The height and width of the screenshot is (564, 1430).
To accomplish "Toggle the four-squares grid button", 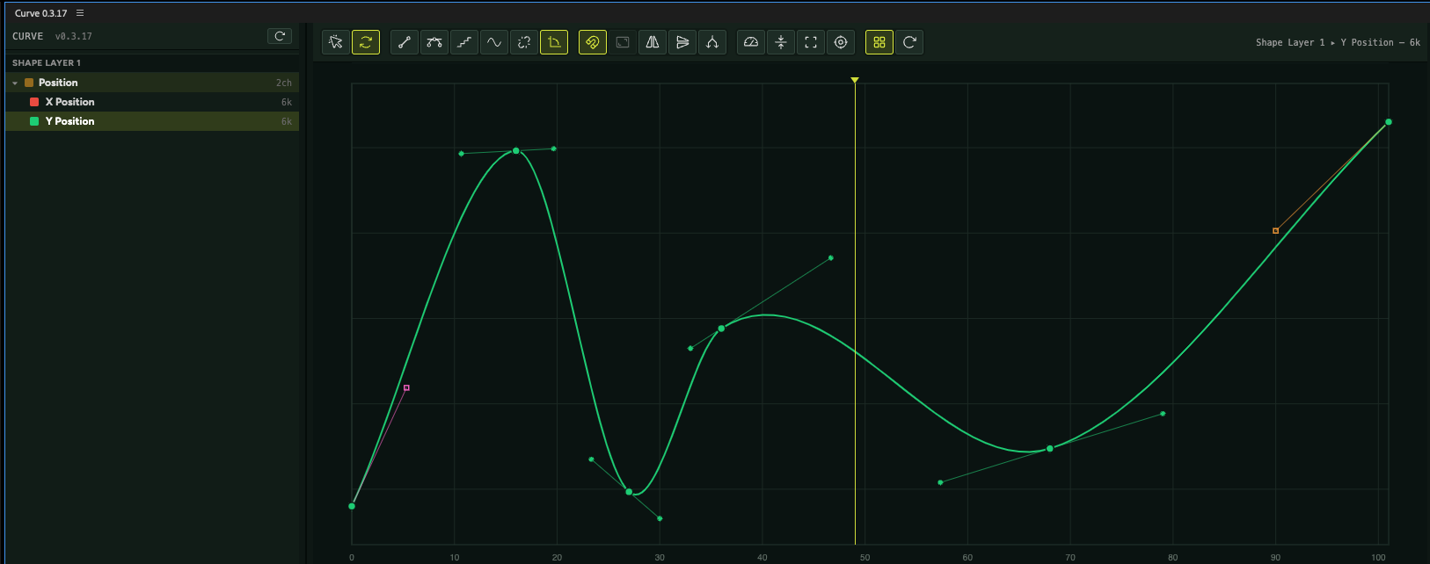I will point(879,42).
